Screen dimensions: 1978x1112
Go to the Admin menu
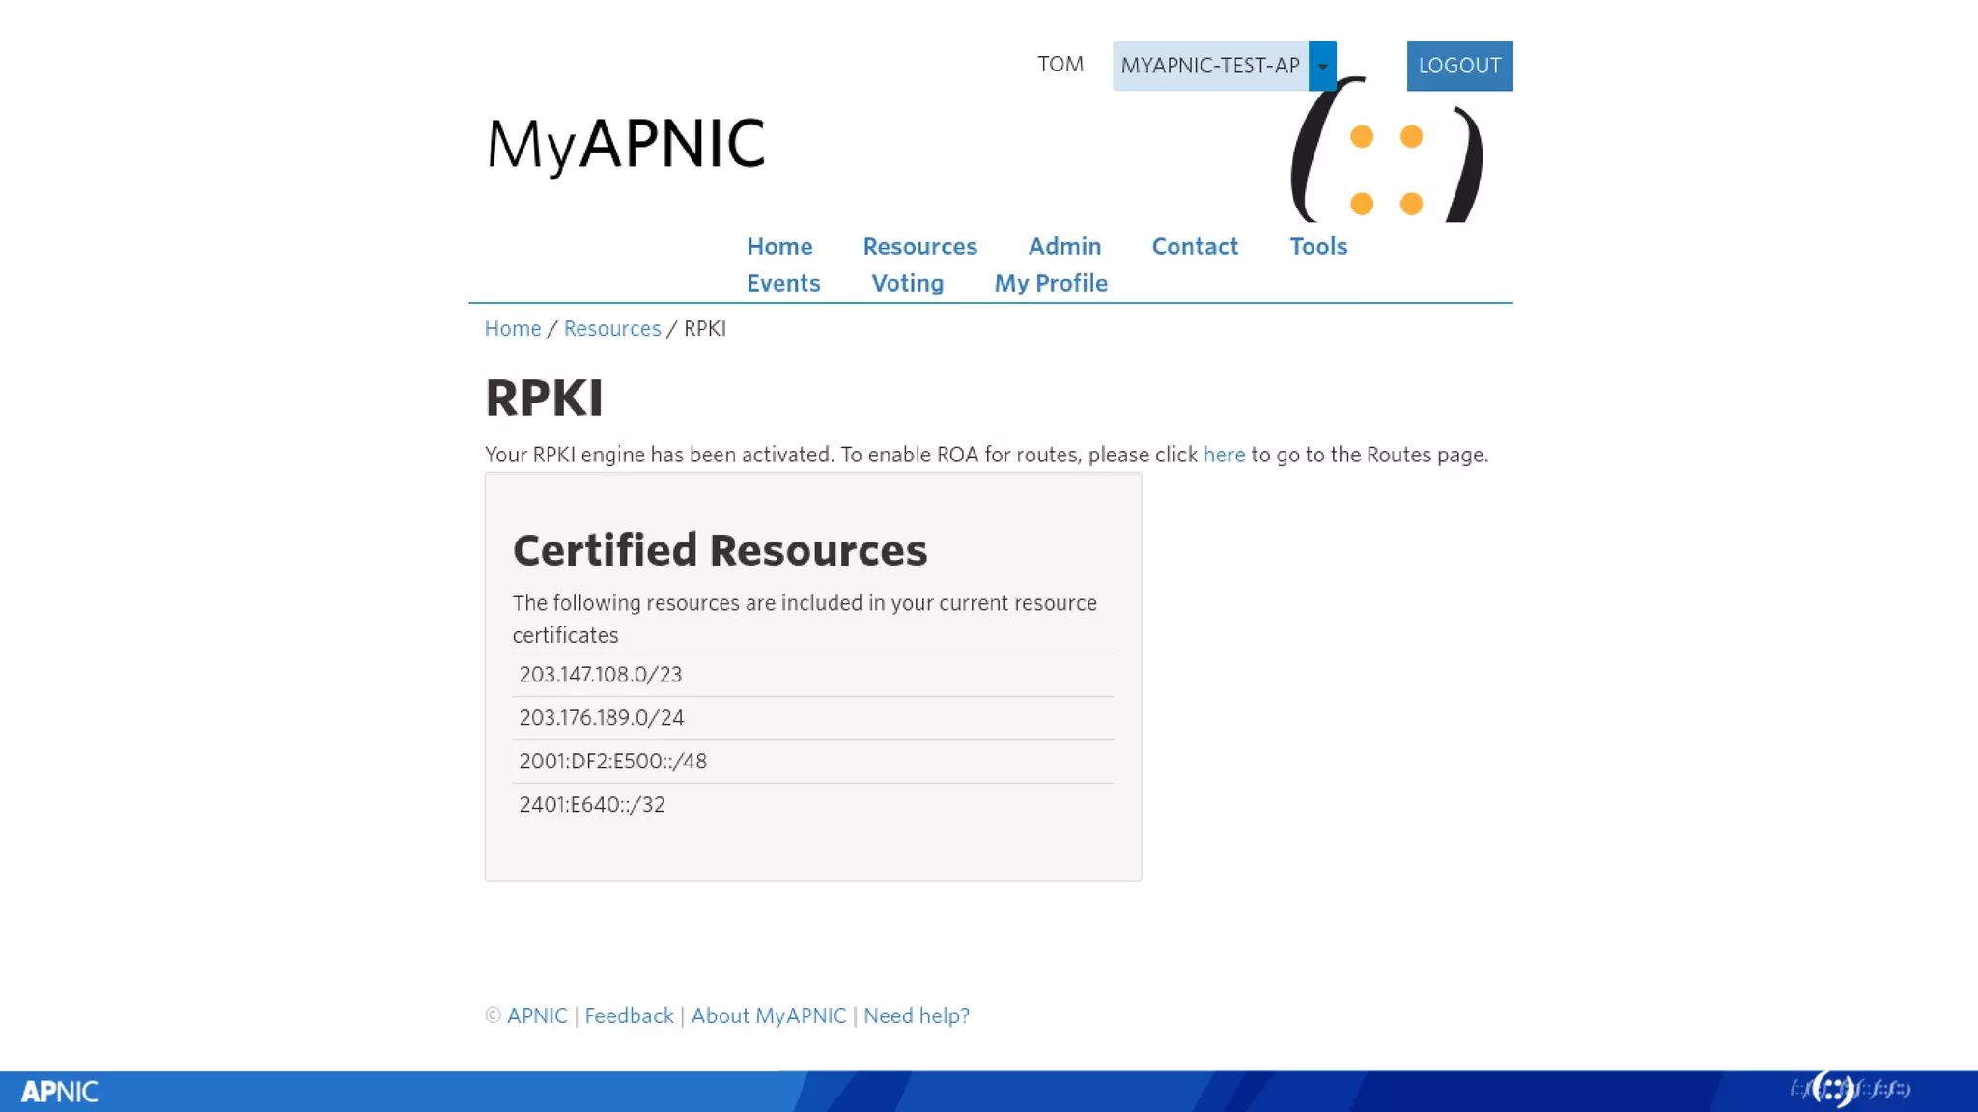pyautogui.click(x=1064, y=246)
